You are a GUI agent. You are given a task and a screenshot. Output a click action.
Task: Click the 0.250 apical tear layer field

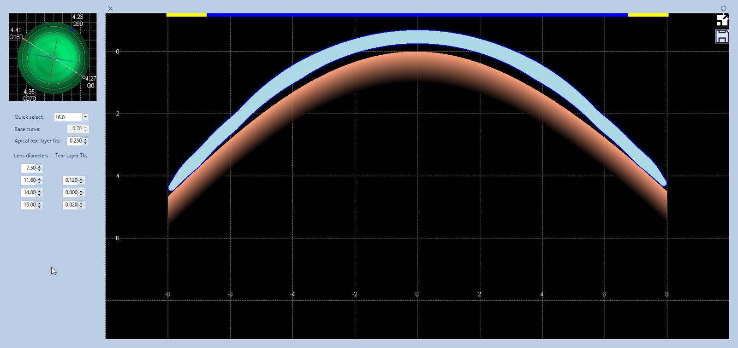point(75,141)
